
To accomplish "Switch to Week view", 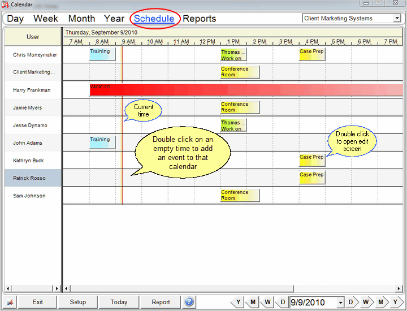I will (46, 19).
